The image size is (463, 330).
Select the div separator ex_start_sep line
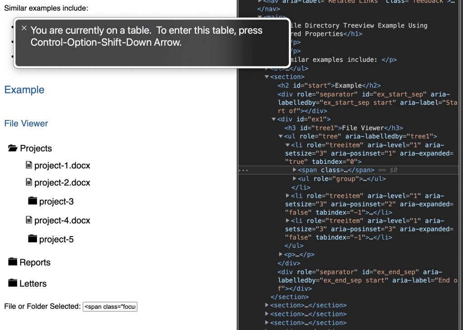[x=367, y=102]
